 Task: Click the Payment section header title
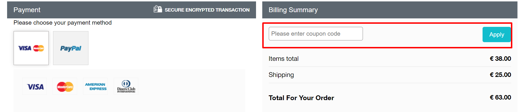(x=27, y=10)
